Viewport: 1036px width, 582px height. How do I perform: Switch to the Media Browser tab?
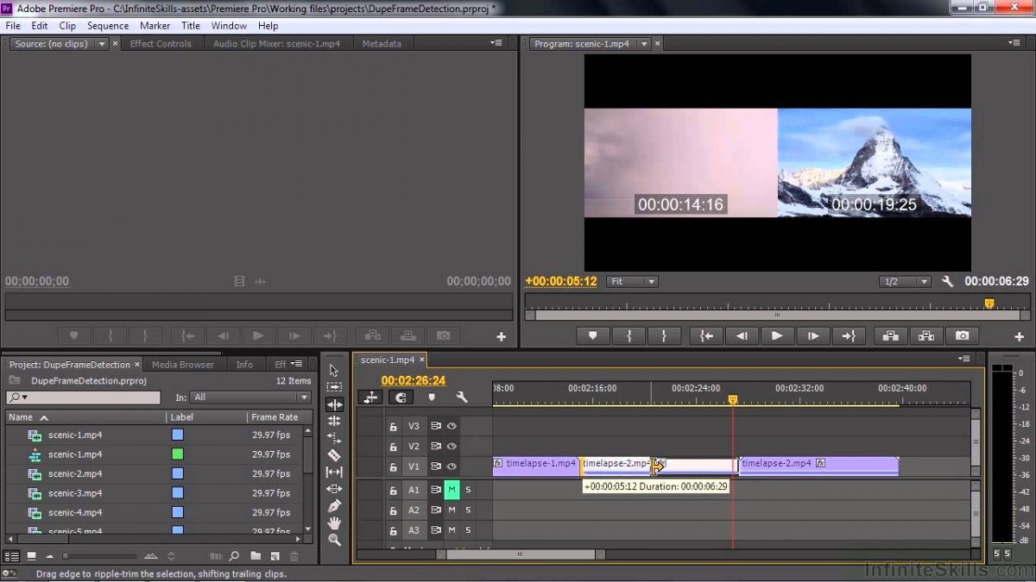click(183, 365)
